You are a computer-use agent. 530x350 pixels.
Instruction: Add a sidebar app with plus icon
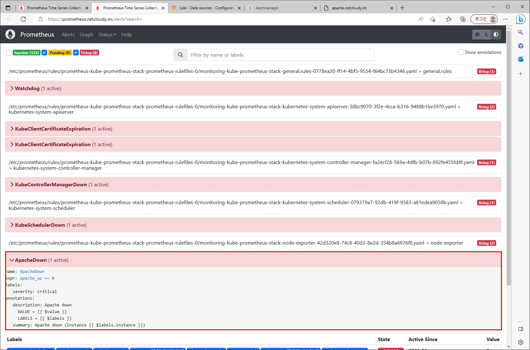521,74
